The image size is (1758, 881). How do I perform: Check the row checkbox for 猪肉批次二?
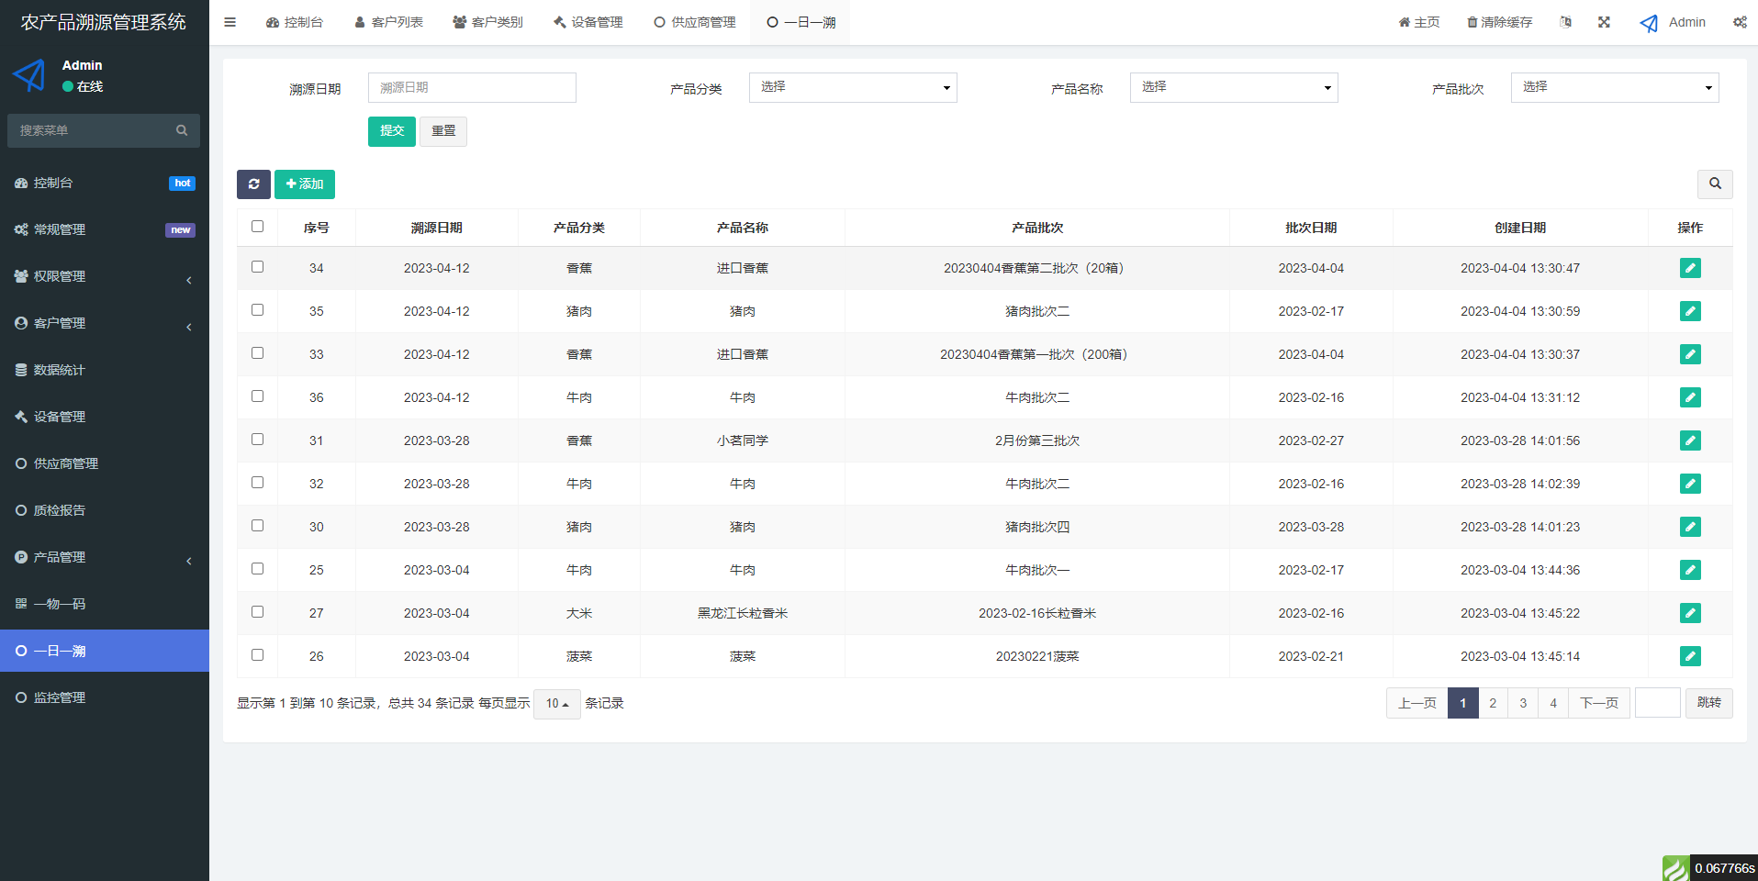click(x=257, y=309)
